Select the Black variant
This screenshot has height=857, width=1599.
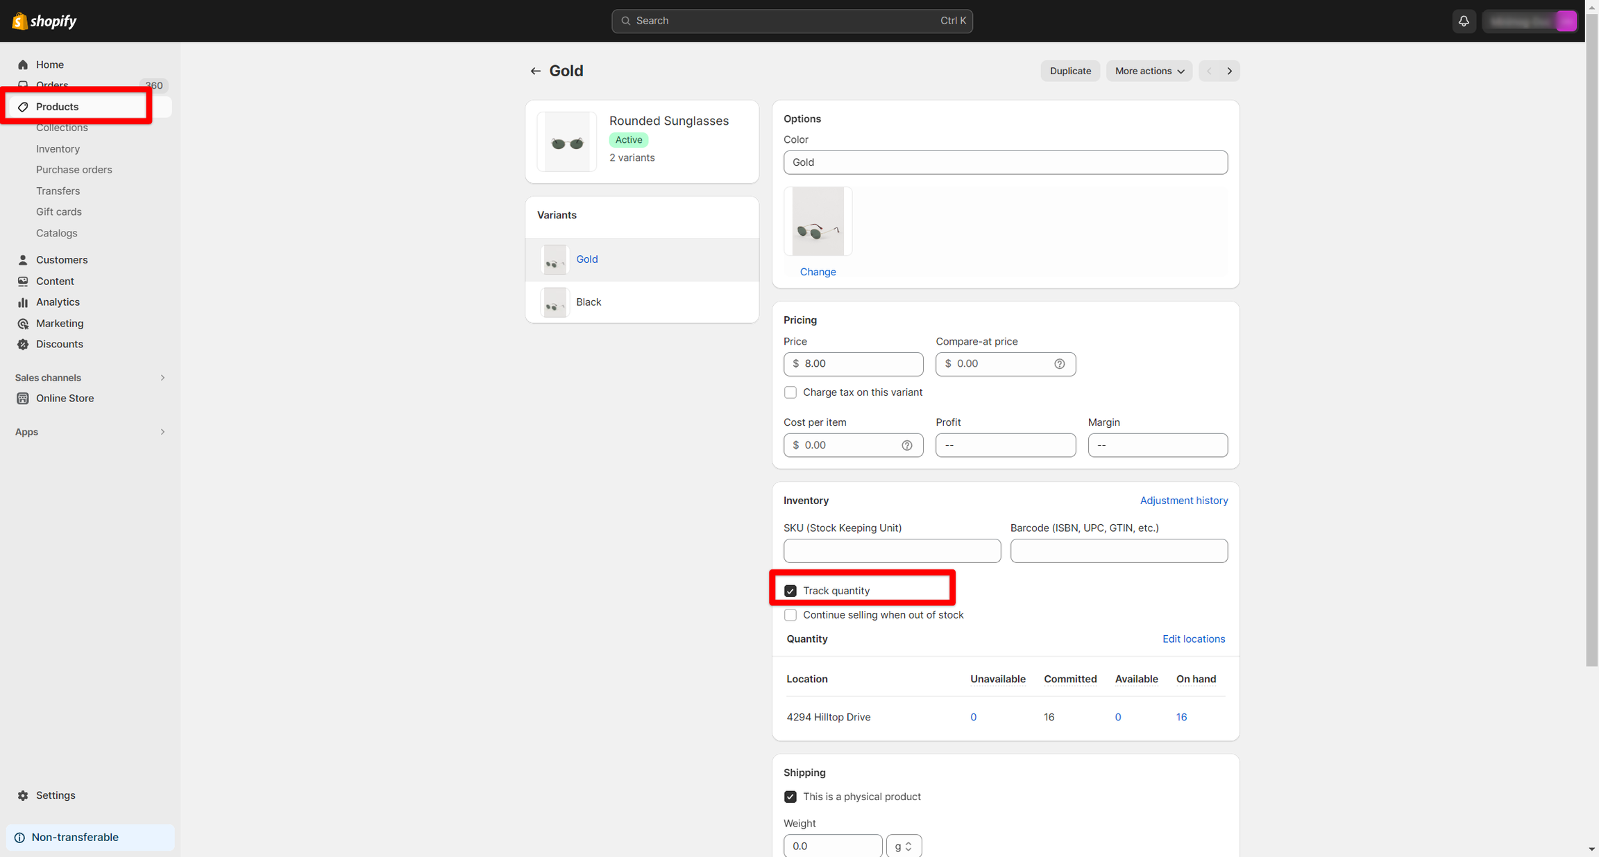(x=588, y=302)
